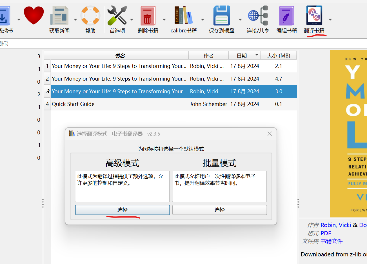Image resolution: width=367 pixels, height=264 pixels.
Task: Click the 编辑书籍 purple feather book icon
Action: click(286, 16)
